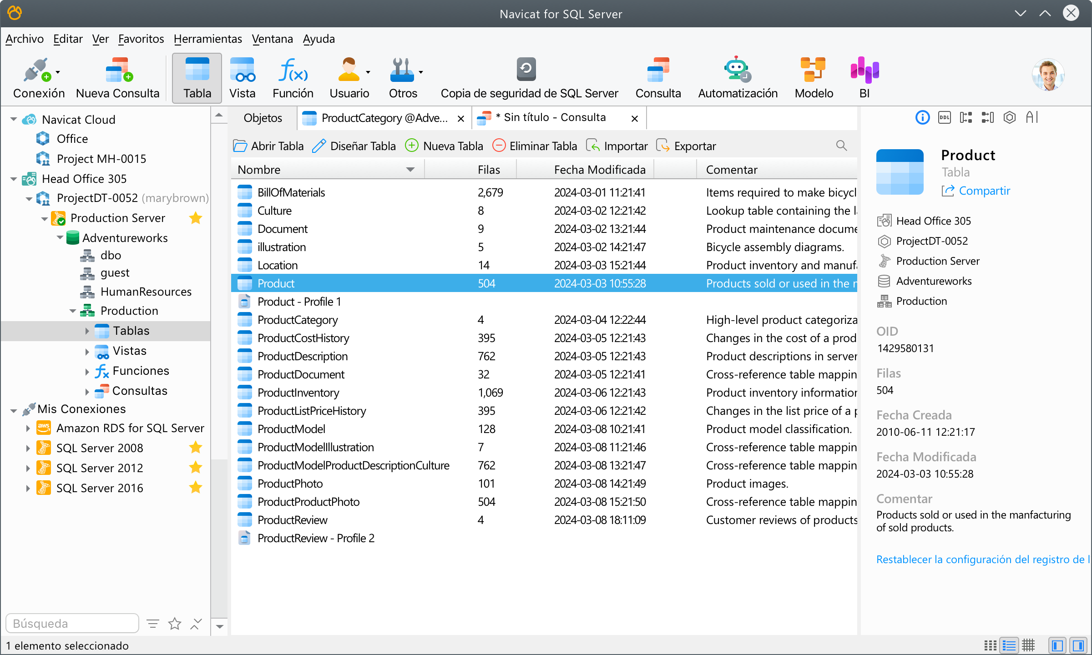The width and height of the screenshot is (1092, 655).
Task: Show the general information panel icon
Action: [x=922, y=118]
